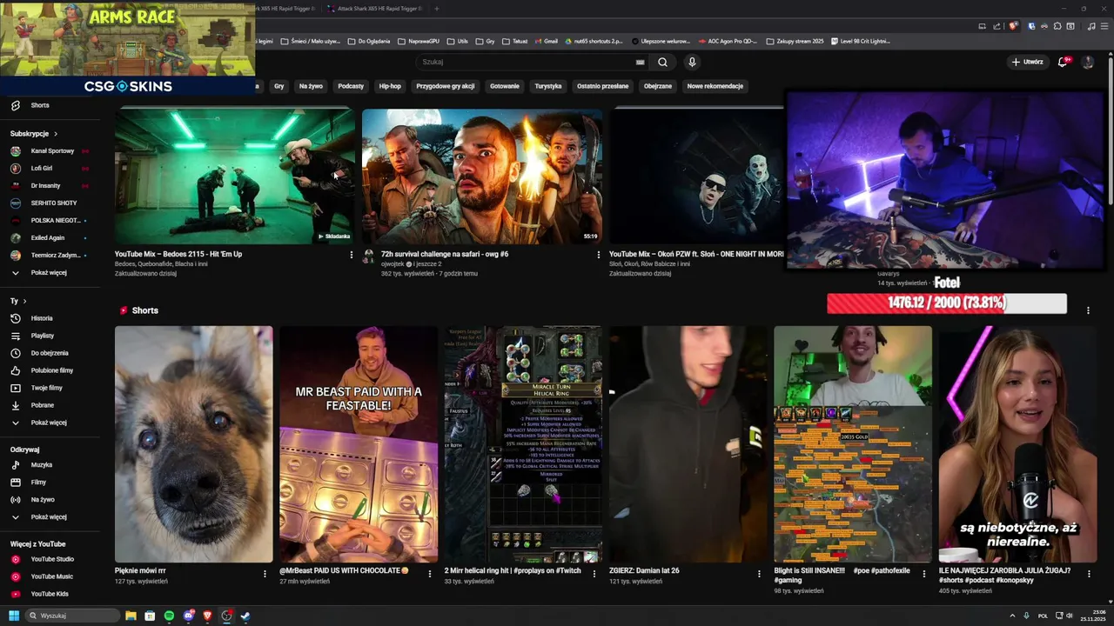The width and height of the screenshot is (1114, 626).
Task: Open options menu for Shorts shelf
Action: pyautogui.click(x=1088, y=310)
